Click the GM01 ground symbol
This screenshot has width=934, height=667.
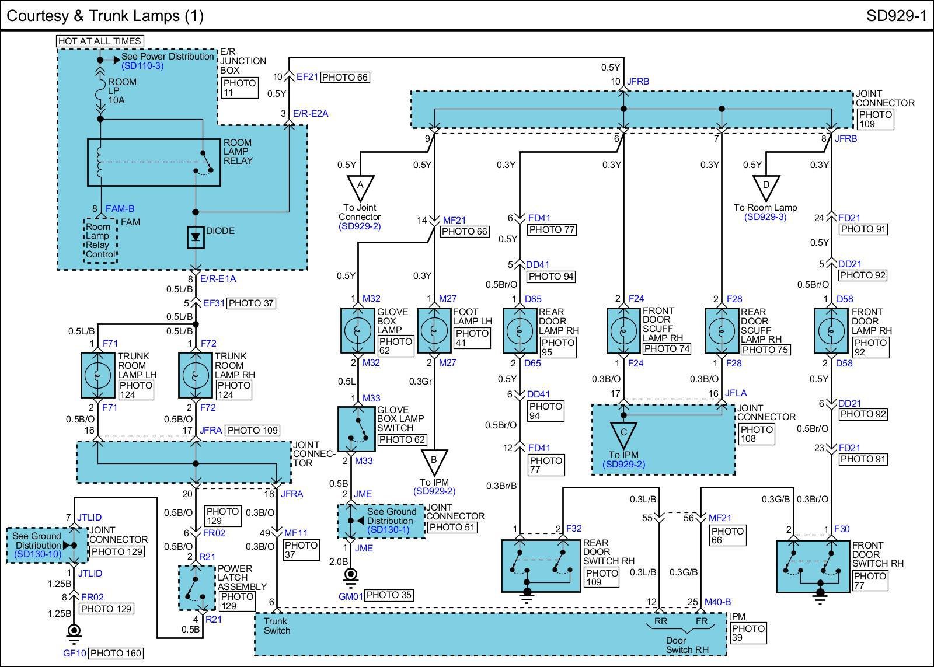point(351,577)
